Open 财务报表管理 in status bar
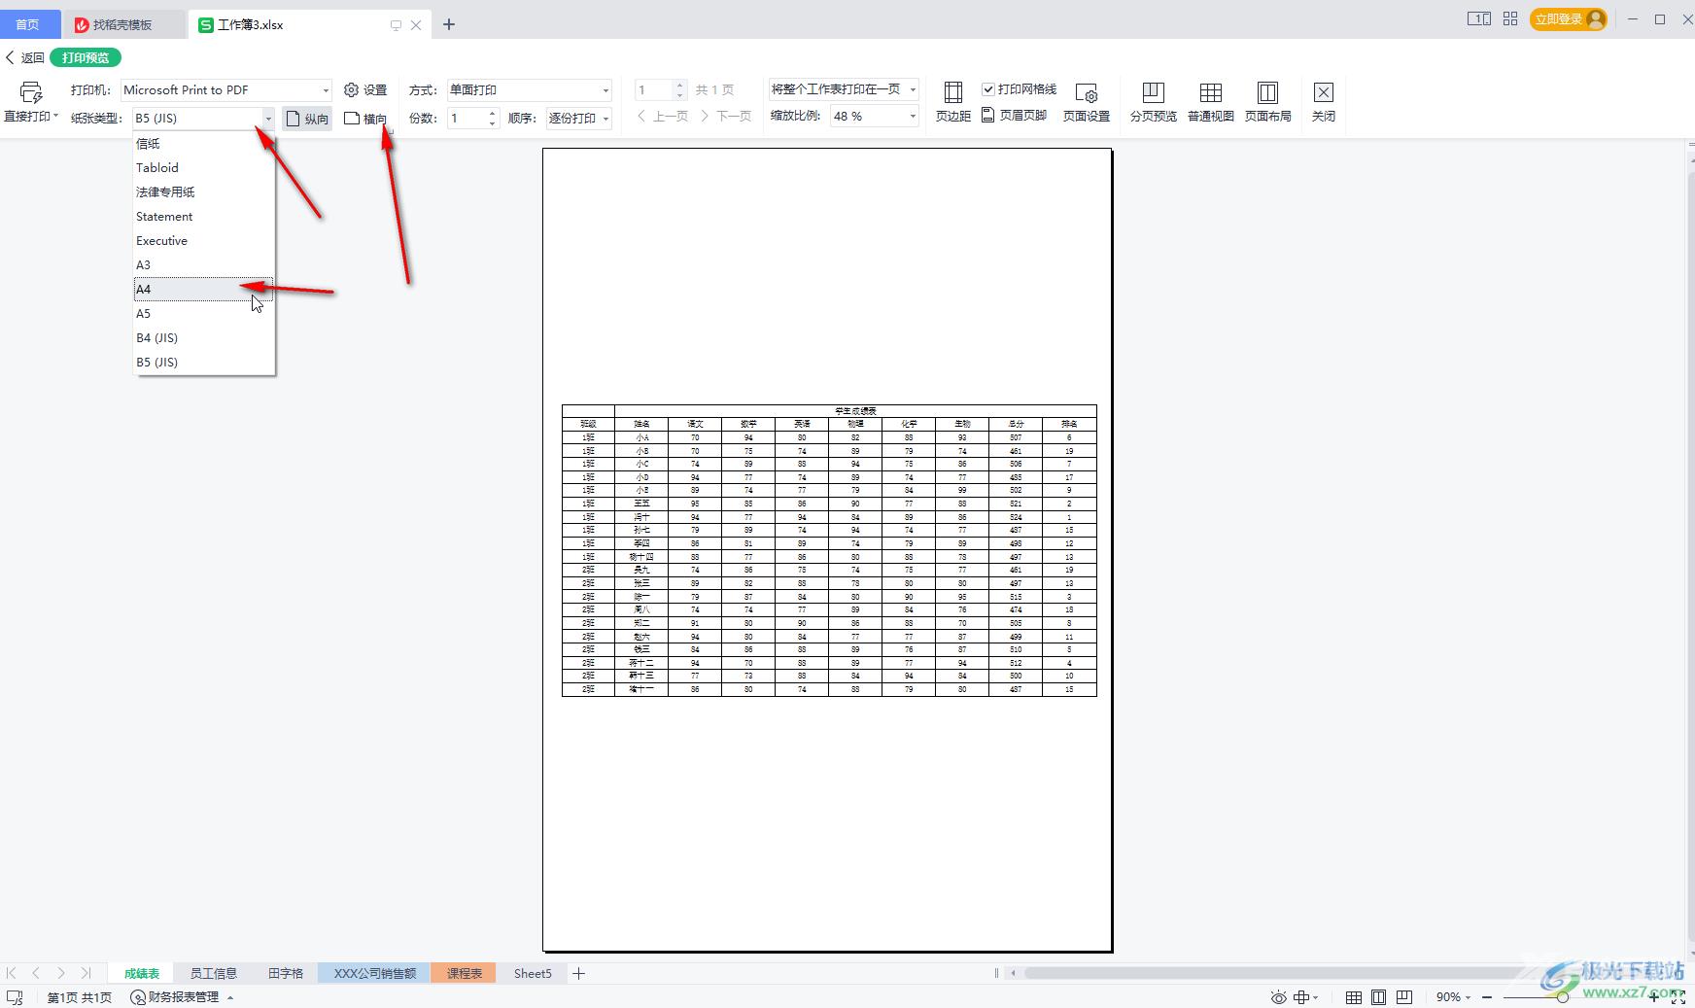The width and height of the screenshot is (1695, 1008). point(182,997)
